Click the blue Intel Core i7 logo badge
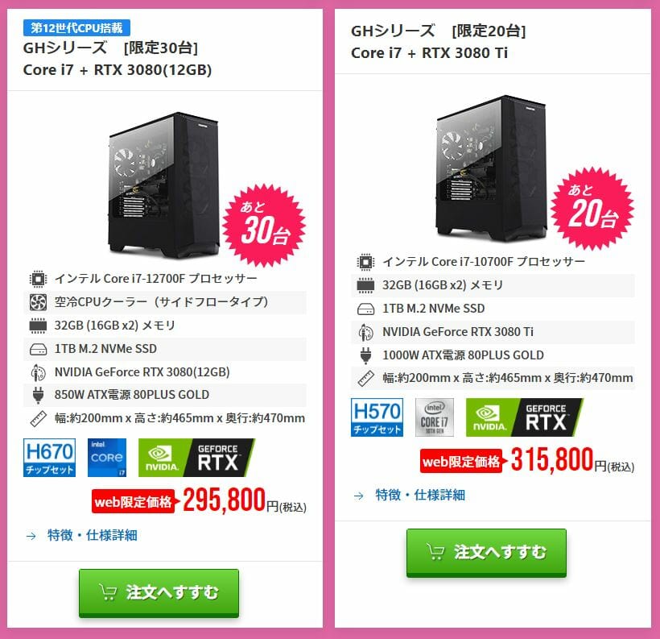This screenshot has height=639, width=660. 107,458
